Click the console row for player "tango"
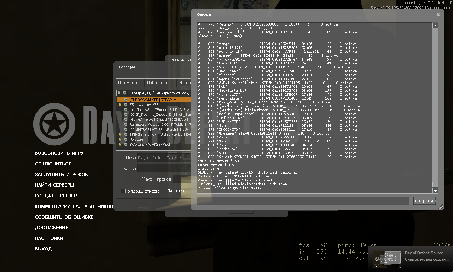This screenshot has width=453, height=272. [277, 44]
